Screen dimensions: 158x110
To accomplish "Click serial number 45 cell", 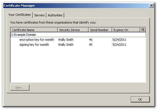I will (91, 45).
